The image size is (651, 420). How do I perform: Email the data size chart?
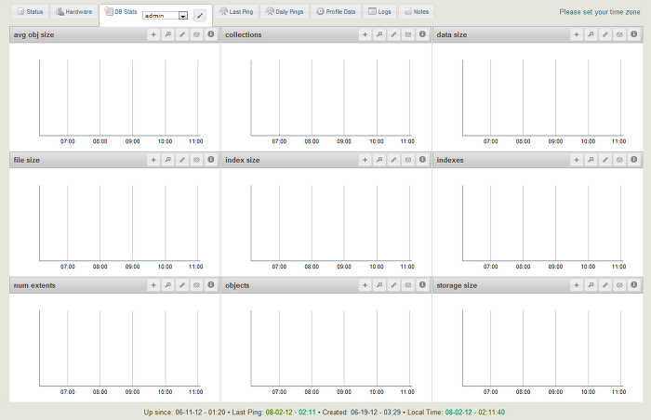[x=619, y=34]
